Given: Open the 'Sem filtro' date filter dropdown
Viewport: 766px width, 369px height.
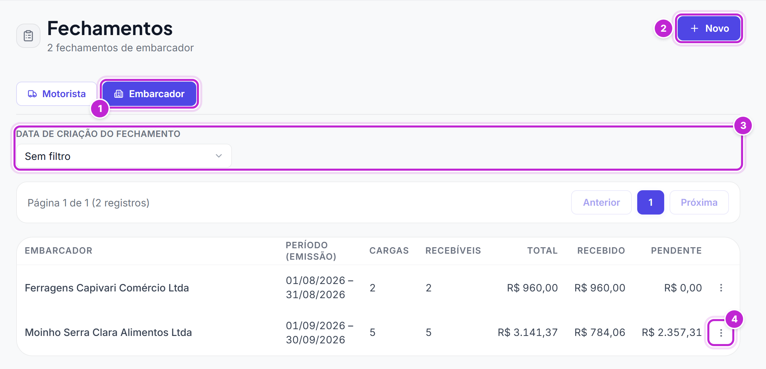Looking at the screenshot, I should (124, 156).
